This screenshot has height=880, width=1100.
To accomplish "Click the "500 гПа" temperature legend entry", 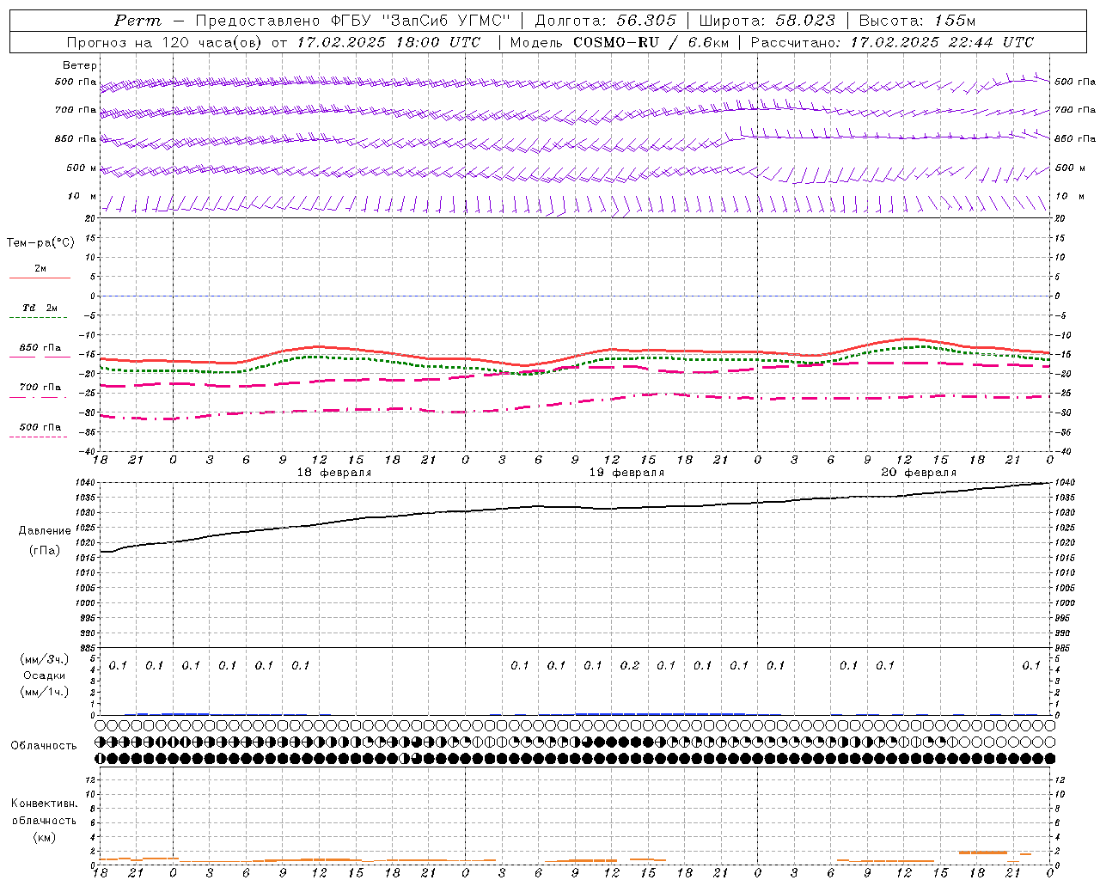I will 40,427.
